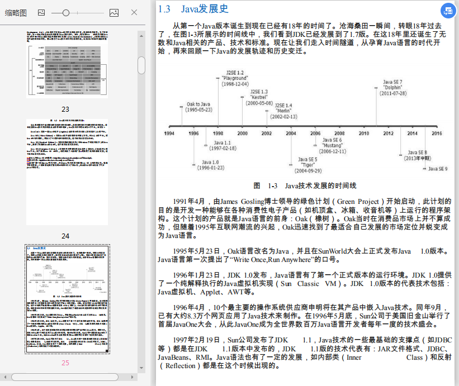This screenshot has height=386, width=459.
Task: Click the vertical scrollbar thumb in thumbnails
Action: pos(141,65)
